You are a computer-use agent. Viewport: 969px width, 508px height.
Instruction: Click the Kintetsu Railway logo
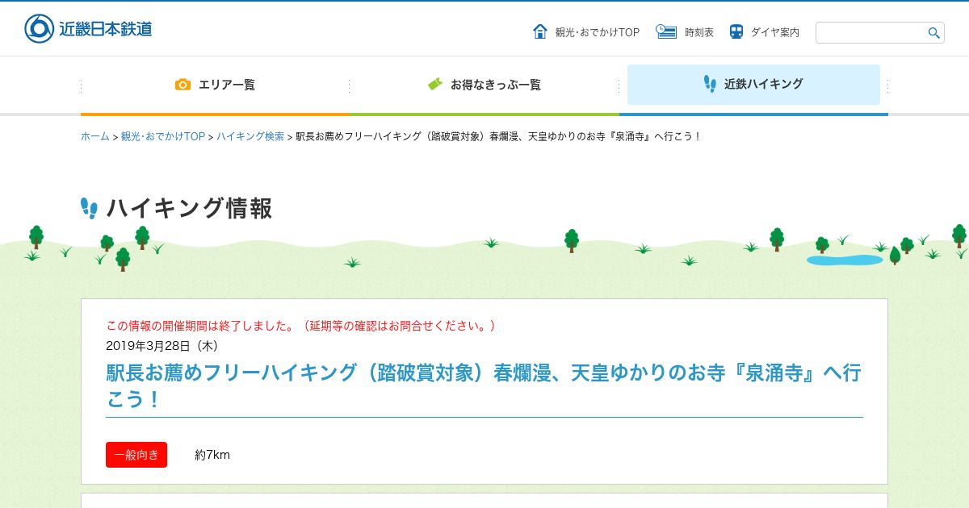click(88, 28)
